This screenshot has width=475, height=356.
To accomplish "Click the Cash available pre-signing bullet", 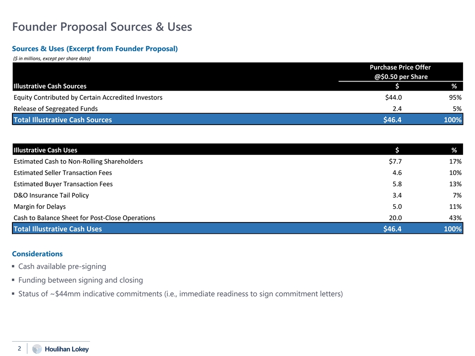I will pyautogui.click(x=62, y=267).
